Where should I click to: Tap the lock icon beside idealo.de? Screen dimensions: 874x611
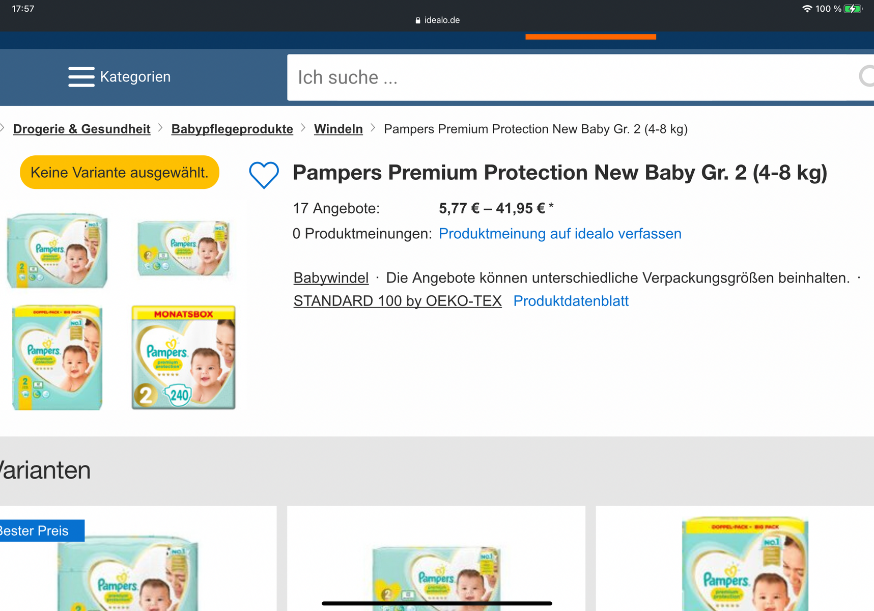[418, 20]
